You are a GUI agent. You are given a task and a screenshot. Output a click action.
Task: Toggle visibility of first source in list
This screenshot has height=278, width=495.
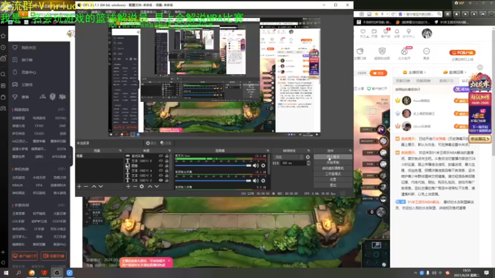pyautogui.click(x=161, y=156)
